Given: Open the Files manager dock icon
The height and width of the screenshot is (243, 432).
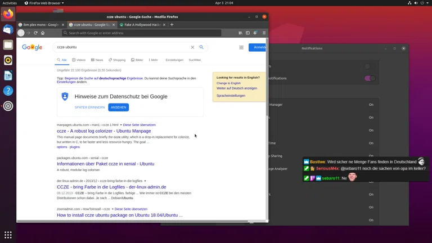Looking at the screenshot, I should [8, 44].
